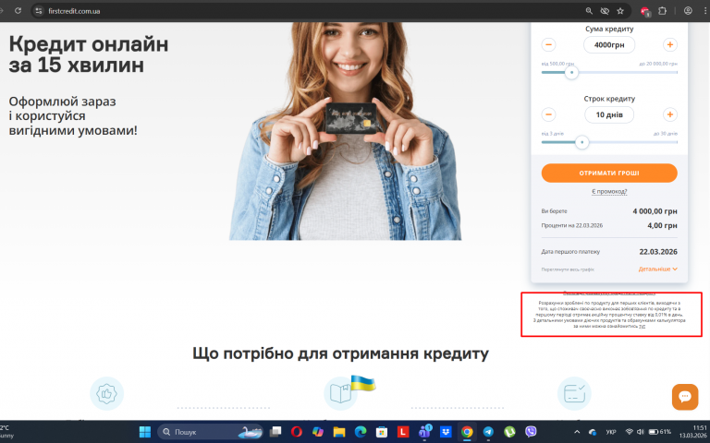Image resolution: width=710 pixels, height=443 pixels.
Task: Click the zoom magnifier icon in address bar
Action: coord(589,11)
